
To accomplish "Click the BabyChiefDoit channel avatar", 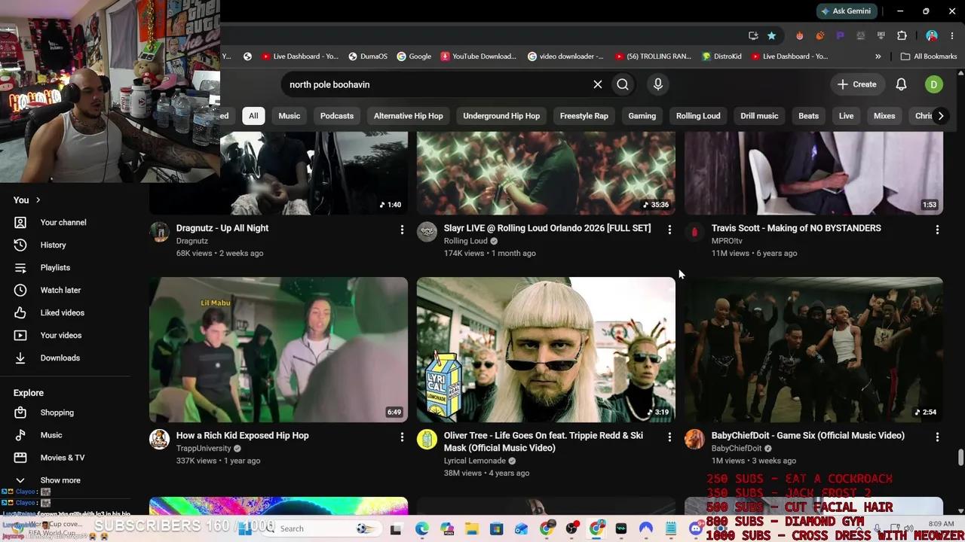I will coord(694,439).
